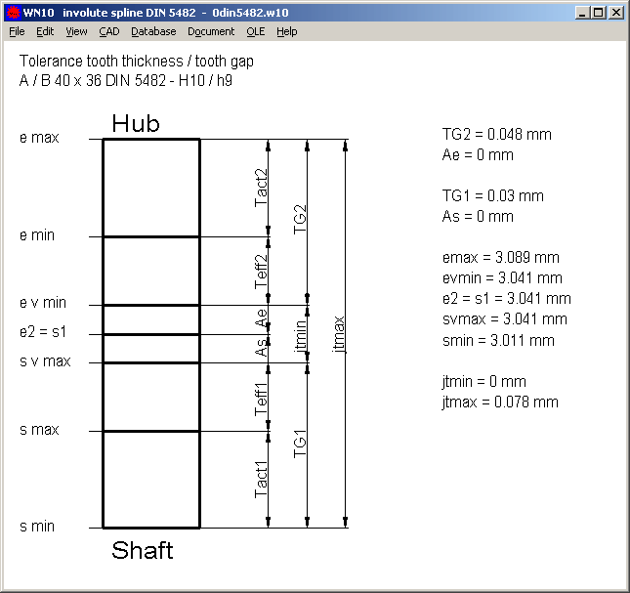Click the Hub label above the diagram

click(x=136, y=123)
